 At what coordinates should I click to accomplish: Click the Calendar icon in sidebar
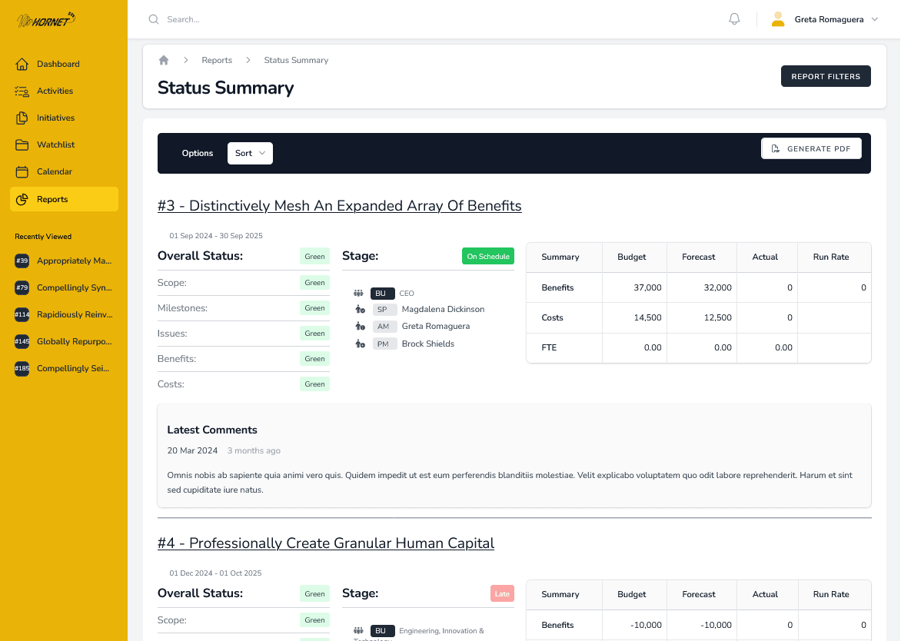point(22,171)
